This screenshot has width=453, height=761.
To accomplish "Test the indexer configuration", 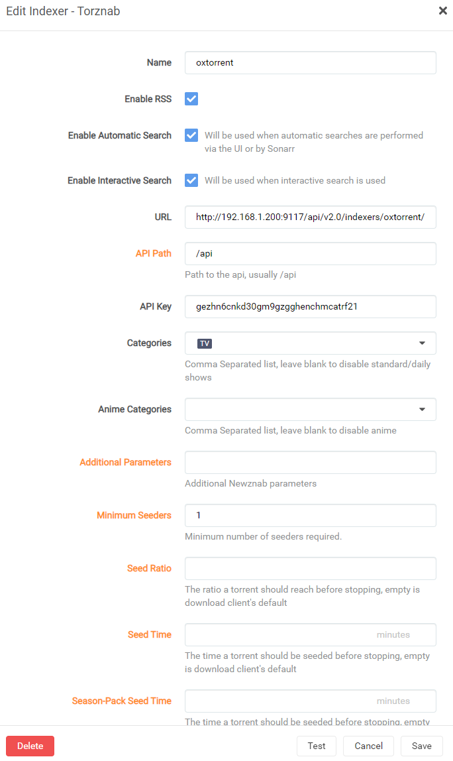I will pos(317,746).
